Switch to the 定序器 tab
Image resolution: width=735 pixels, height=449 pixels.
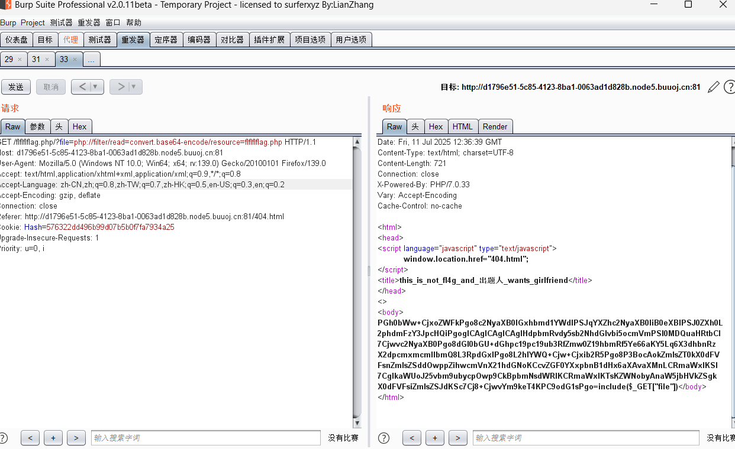pos(166,40)
